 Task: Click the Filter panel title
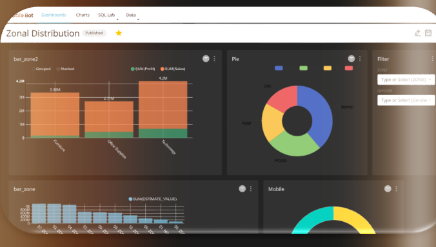(383, 59)
